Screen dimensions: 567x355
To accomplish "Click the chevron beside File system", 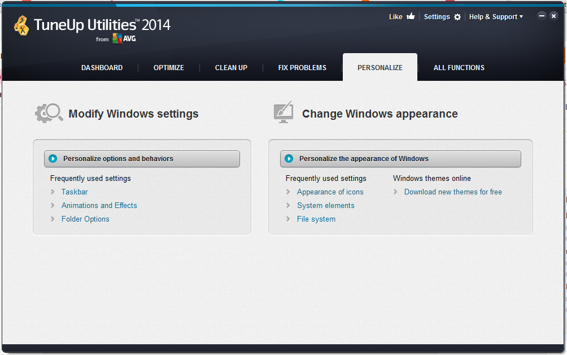I will 288,219.
